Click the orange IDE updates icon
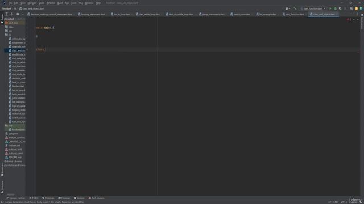The image size is (364, 204). point(357,8)
